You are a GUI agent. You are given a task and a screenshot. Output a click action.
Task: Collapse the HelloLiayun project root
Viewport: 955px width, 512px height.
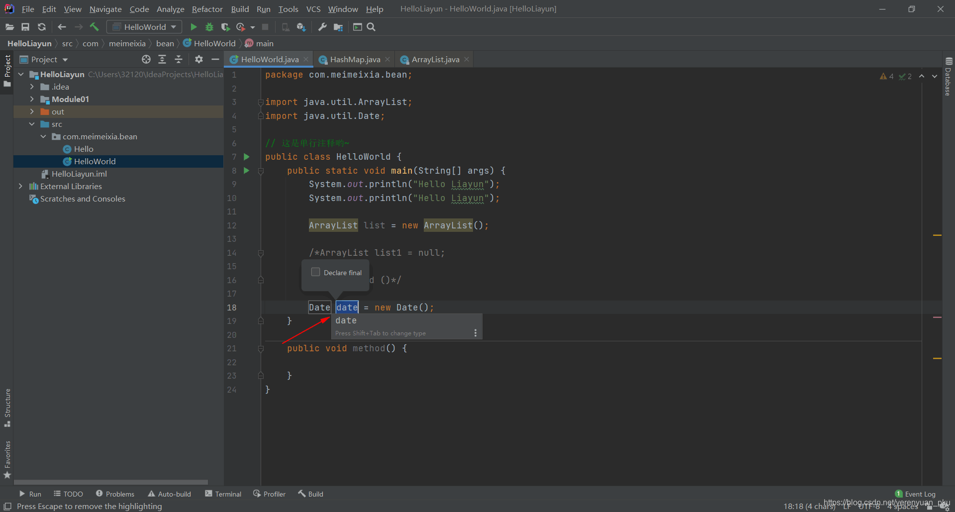click(21, 74)
